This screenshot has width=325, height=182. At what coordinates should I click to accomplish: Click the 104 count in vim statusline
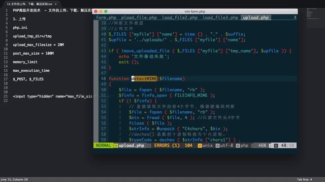pos(188,146)
